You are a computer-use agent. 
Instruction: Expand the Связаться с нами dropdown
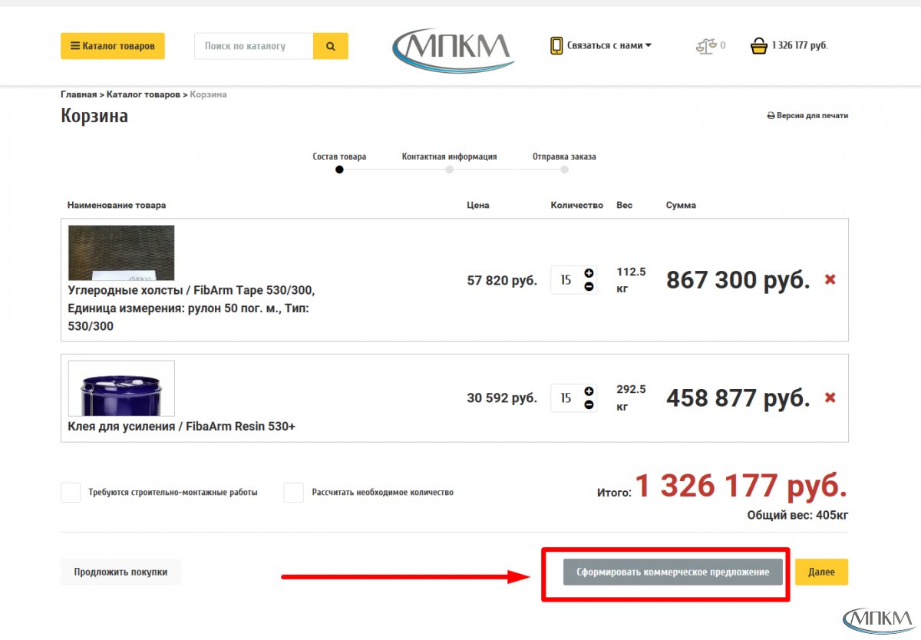[609, 46]
